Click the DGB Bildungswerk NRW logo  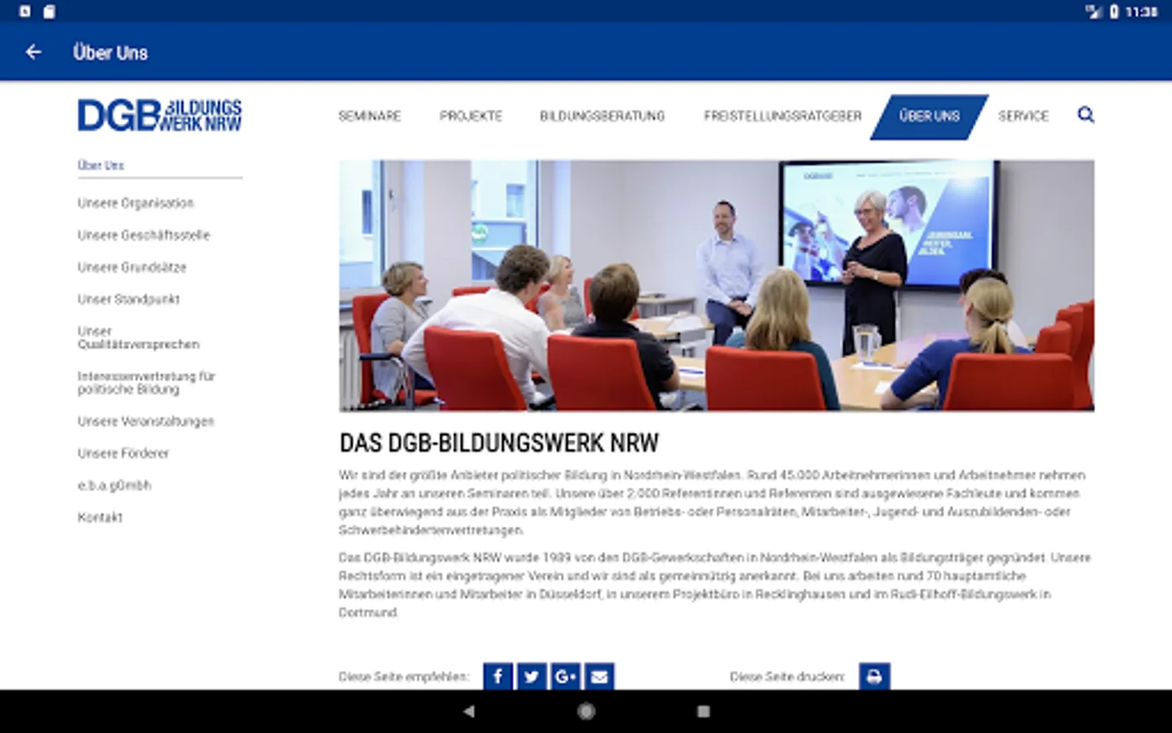pyautogui.click(x=160, y=115)
